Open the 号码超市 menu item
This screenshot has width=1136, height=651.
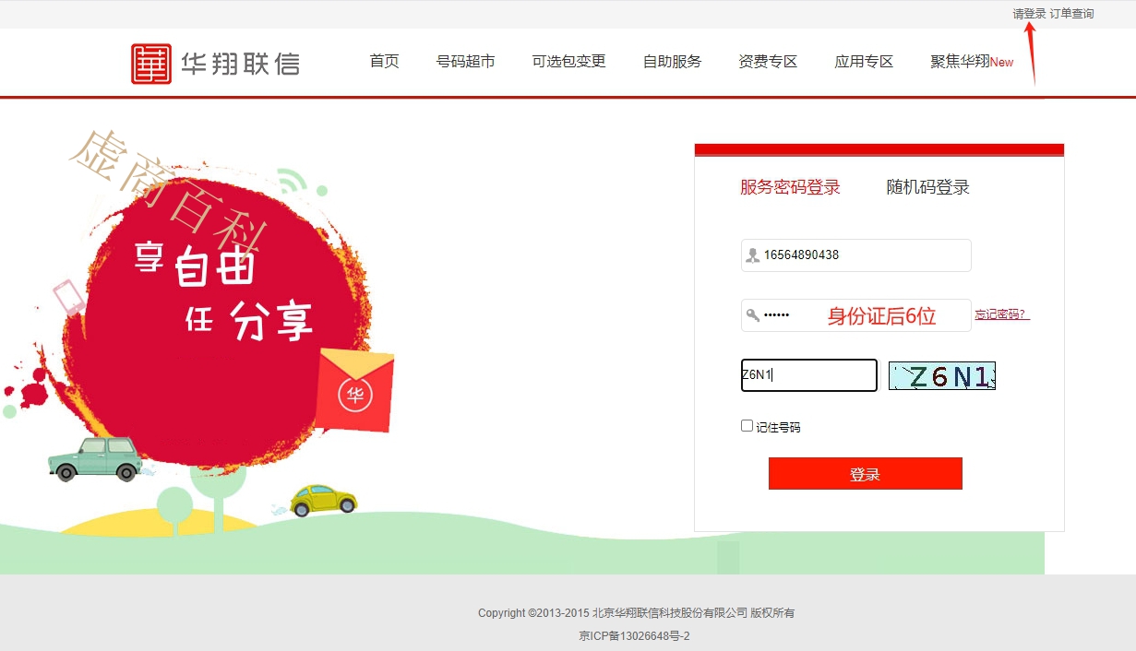tap(466, 62)
